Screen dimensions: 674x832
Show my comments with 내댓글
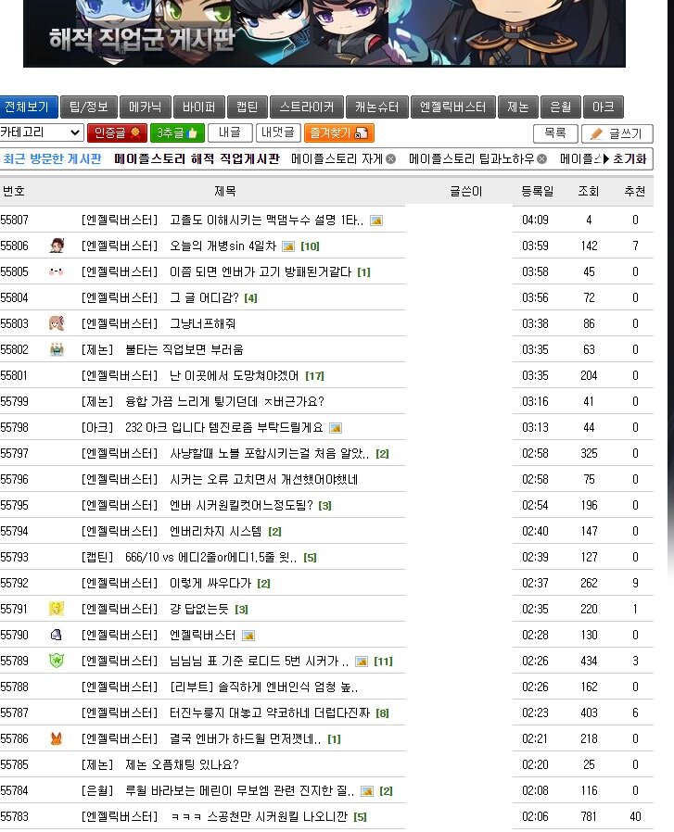(x=278, y=132)
